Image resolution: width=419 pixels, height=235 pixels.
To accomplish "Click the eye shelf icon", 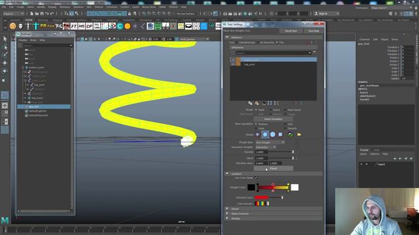I will 112,26.
